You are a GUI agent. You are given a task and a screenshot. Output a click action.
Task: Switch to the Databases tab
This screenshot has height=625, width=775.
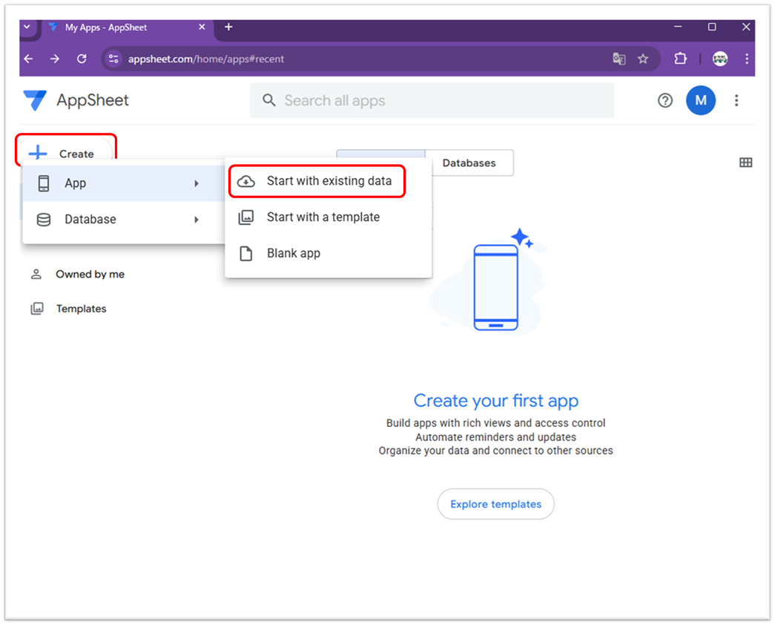(469, 163)
